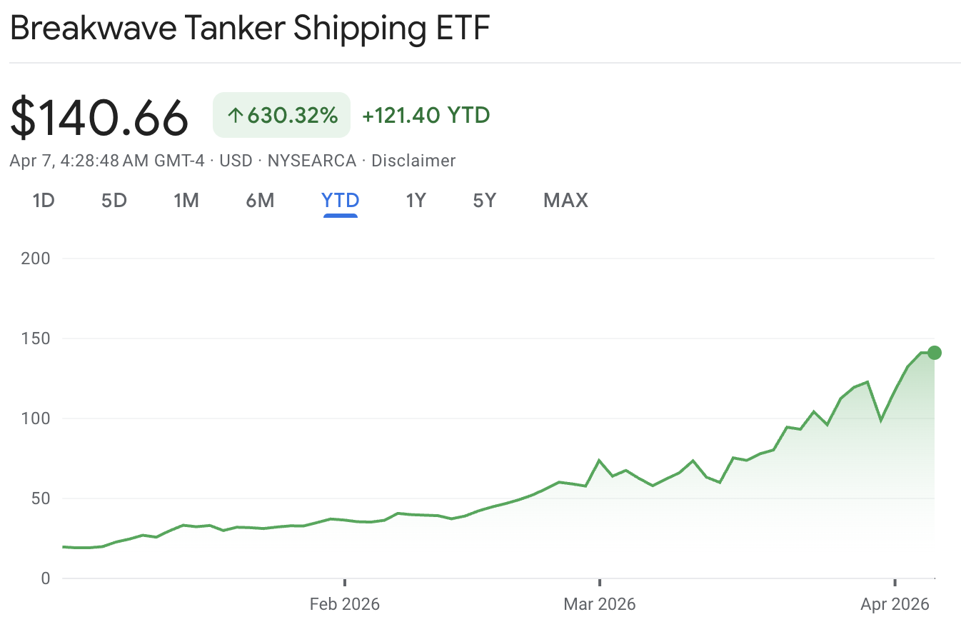View the 1Y price history

click(416, 201)
